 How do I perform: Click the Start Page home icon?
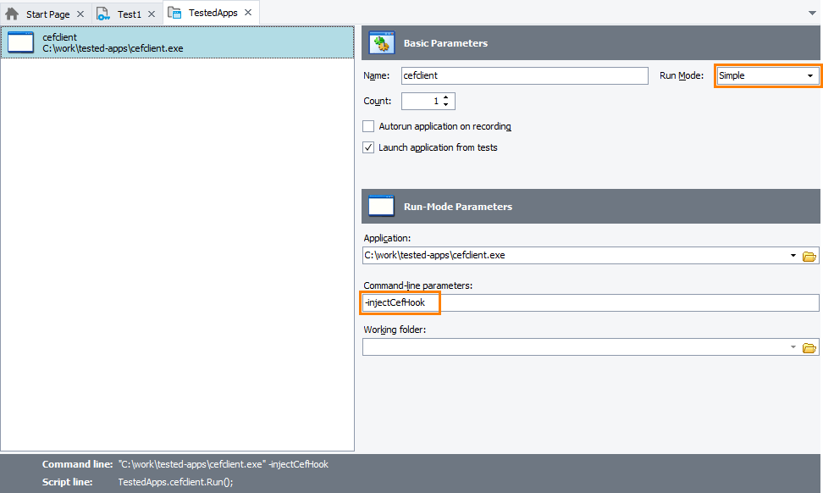pos(14,13)
